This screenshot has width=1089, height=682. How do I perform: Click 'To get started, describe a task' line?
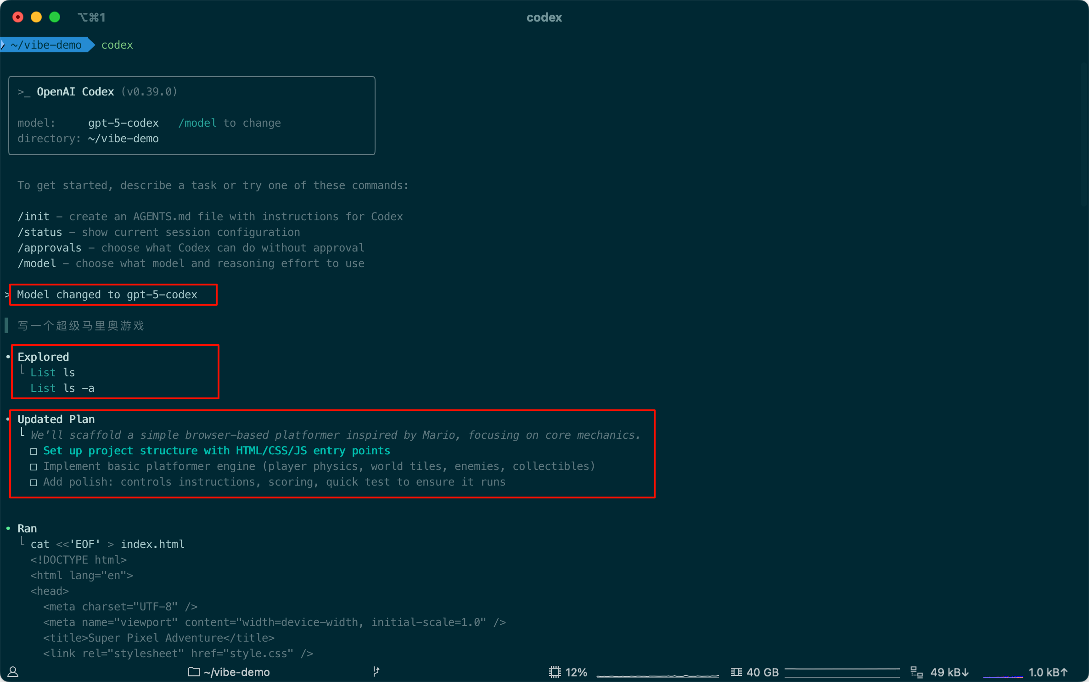[x=213, y=185]
